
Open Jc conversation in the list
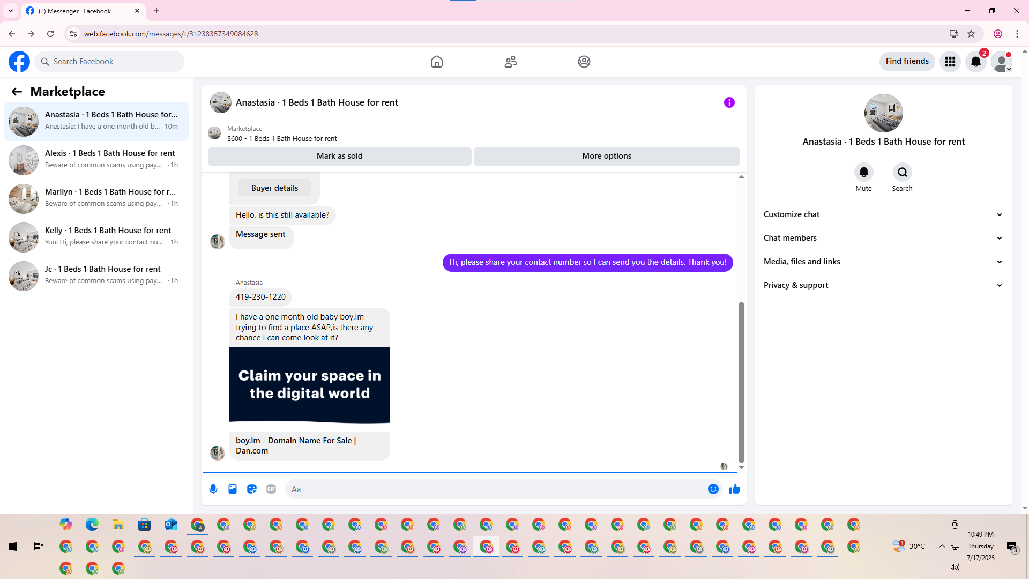96,276
